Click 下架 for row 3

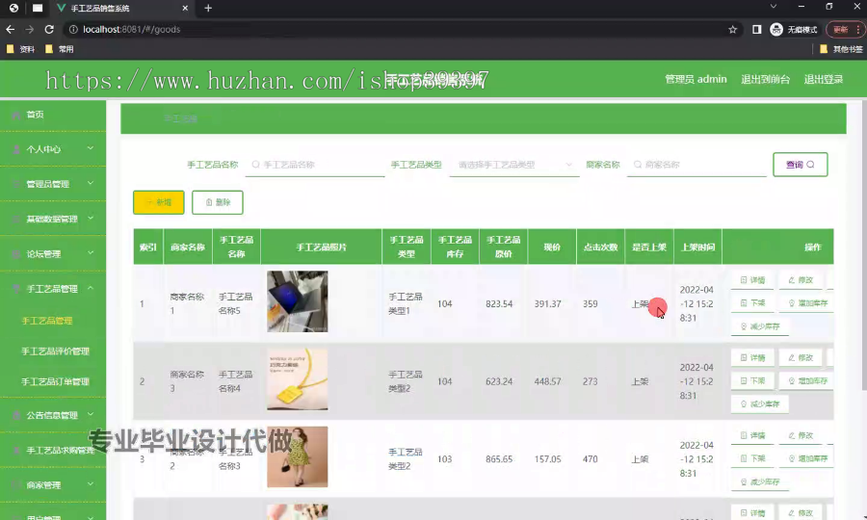[x=752, y=458]
